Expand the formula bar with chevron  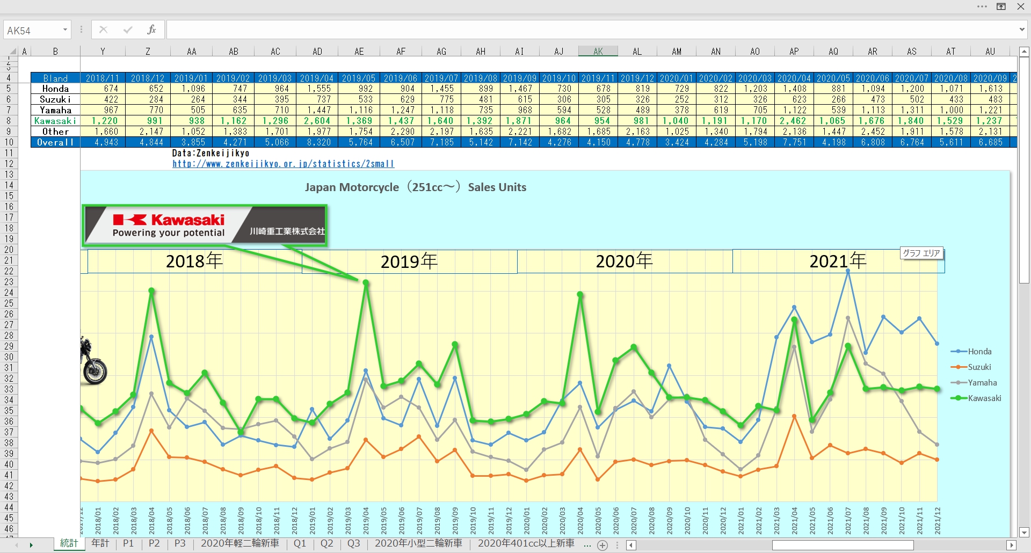[1022, 30]
